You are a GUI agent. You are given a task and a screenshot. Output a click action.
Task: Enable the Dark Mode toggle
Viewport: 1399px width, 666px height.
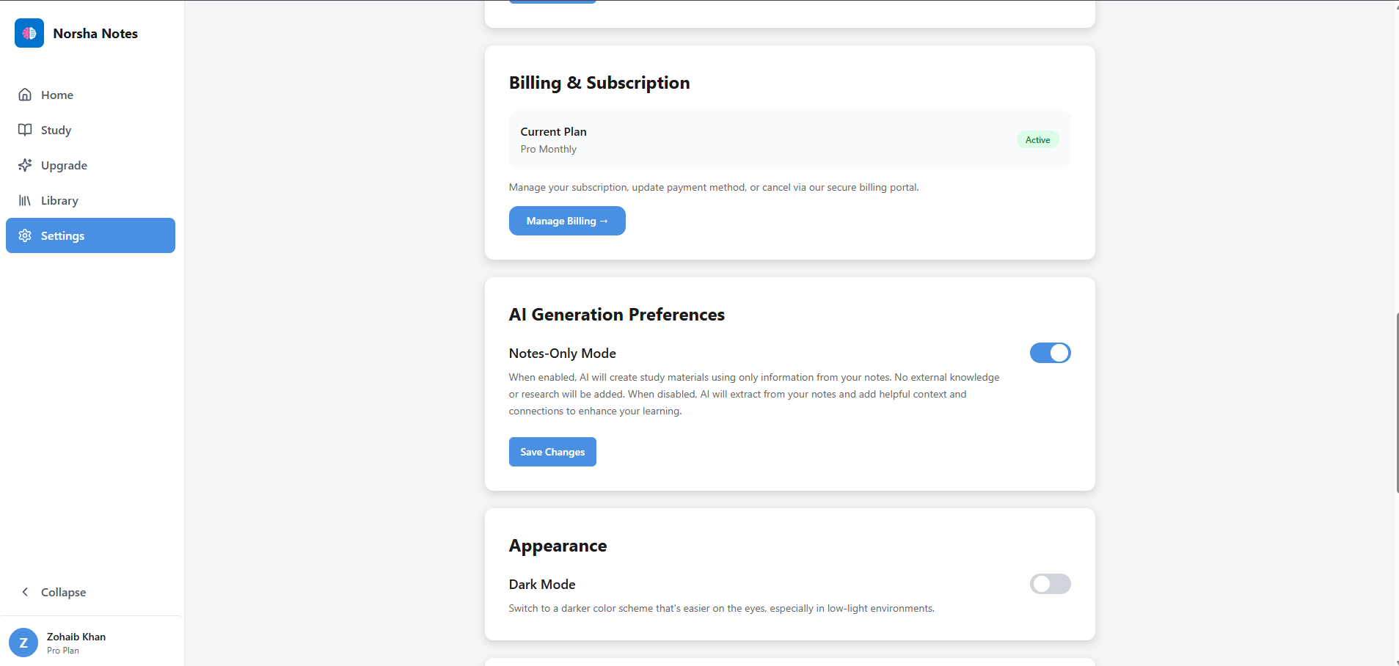[1050, 584]
